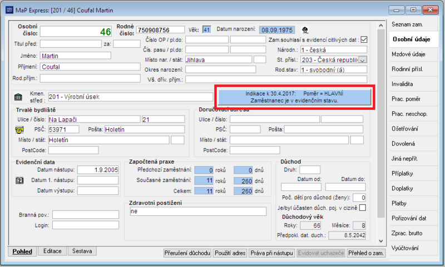Click the Okres narození field
The width and height of the screenshot is (445, 267).
click(220, 69)
